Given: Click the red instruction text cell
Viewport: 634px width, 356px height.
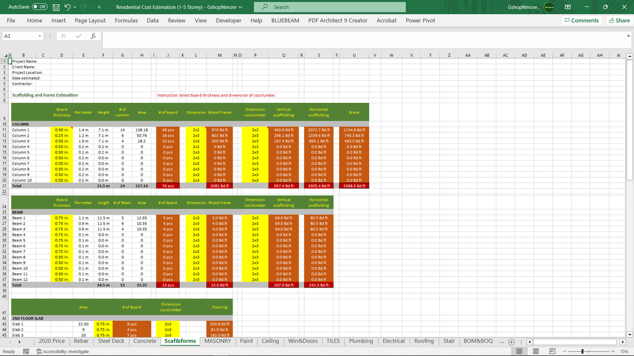Looking at the screenshot, I should [x=217, y=95].
